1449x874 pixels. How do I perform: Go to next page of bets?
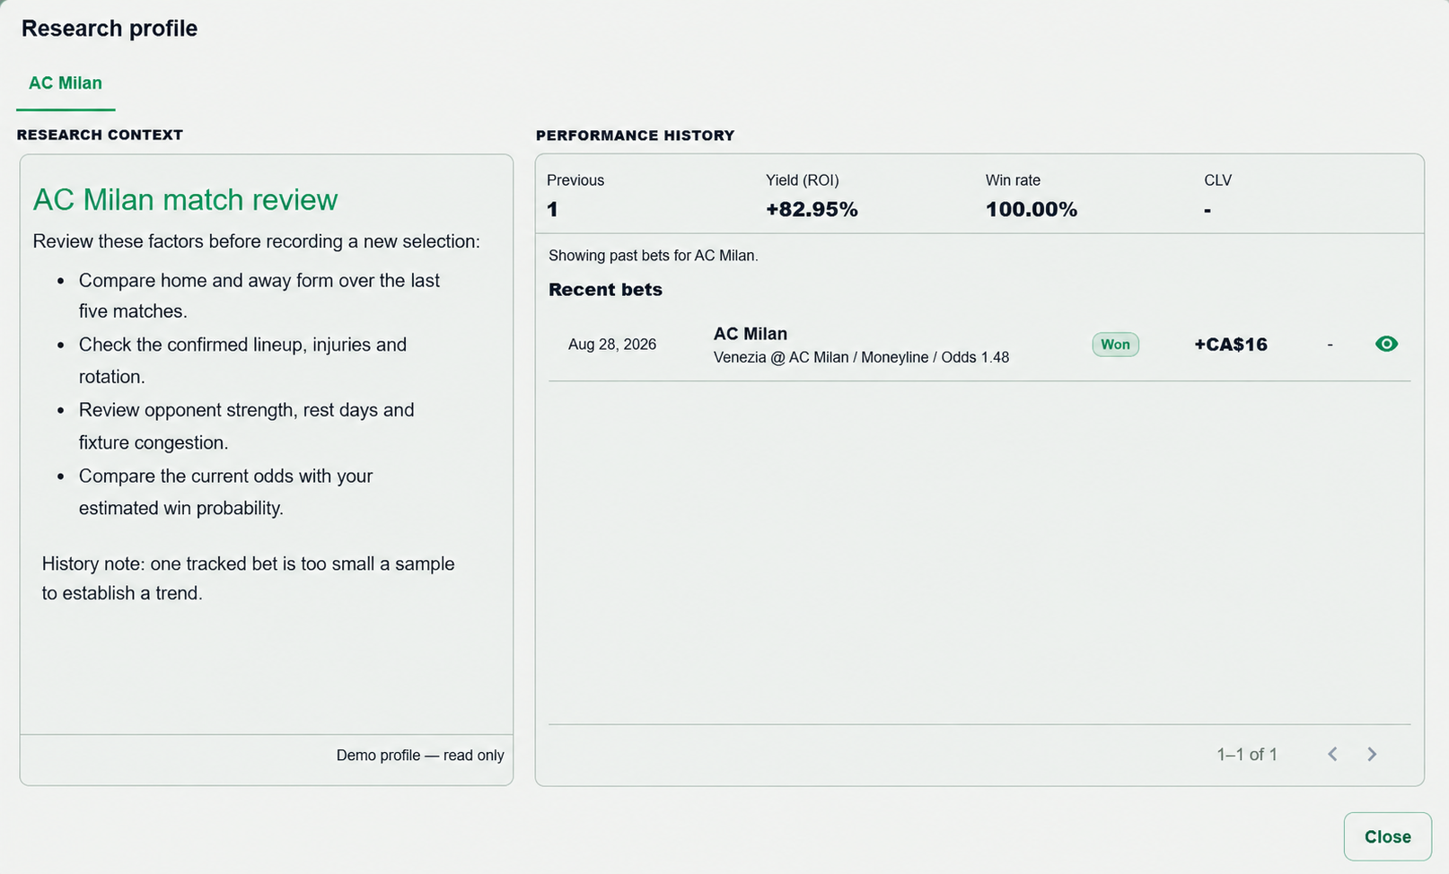(x=1372, y=754)
